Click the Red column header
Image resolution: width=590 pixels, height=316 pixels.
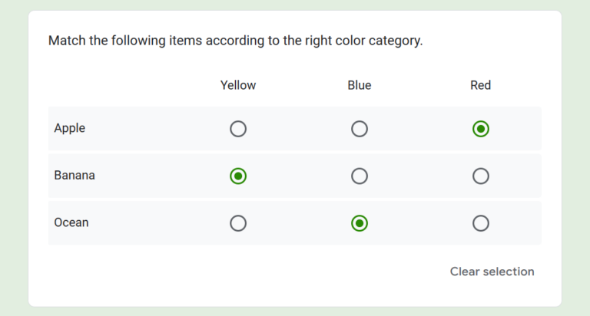pyautogui.click(x=481, y=85)
